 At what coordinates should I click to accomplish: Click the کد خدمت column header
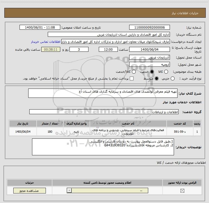click(x=180, y=123)
